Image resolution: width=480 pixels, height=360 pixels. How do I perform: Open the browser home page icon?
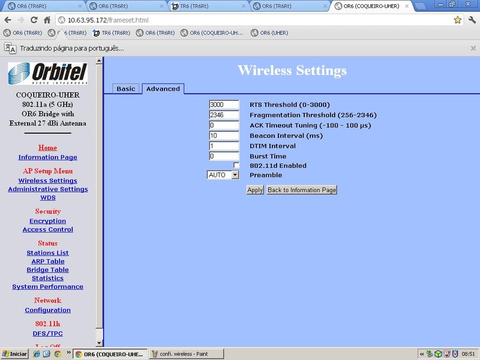(47, 20)
